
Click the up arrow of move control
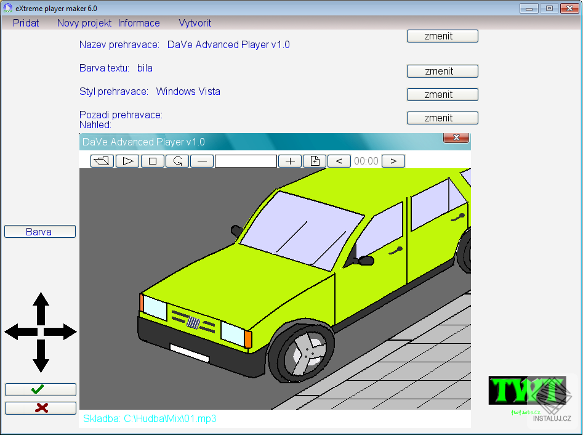41,309
